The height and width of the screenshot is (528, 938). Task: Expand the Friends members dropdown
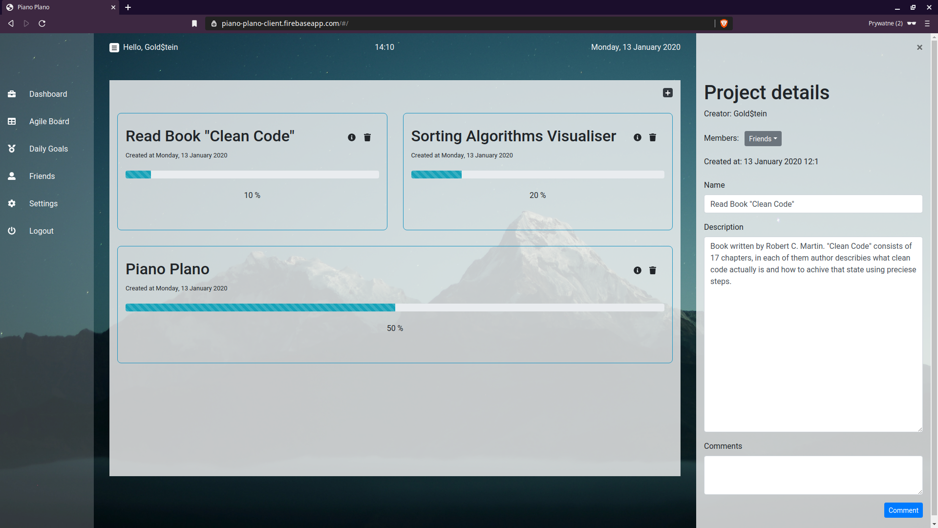763,139
